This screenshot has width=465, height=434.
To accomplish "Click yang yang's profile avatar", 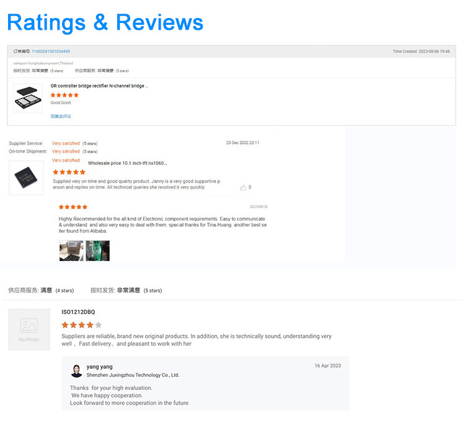I will pyautogui.click(x=76, y=371).
